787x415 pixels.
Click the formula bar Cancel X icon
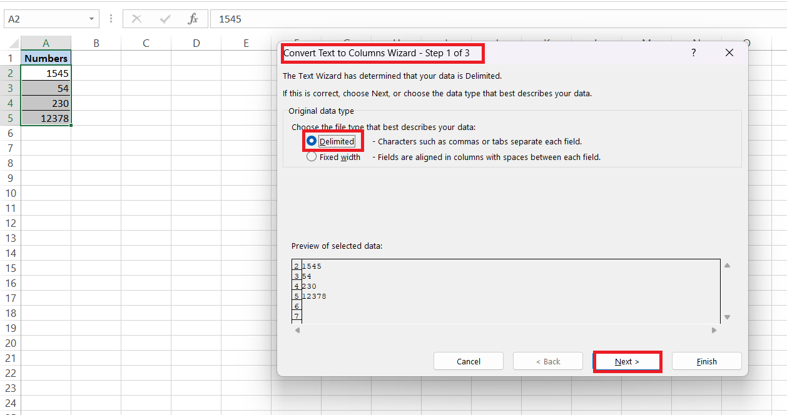(136, 19)
